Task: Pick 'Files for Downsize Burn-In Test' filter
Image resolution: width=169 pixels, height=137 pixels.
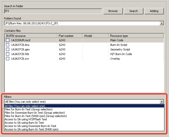Action: [35, 113]
